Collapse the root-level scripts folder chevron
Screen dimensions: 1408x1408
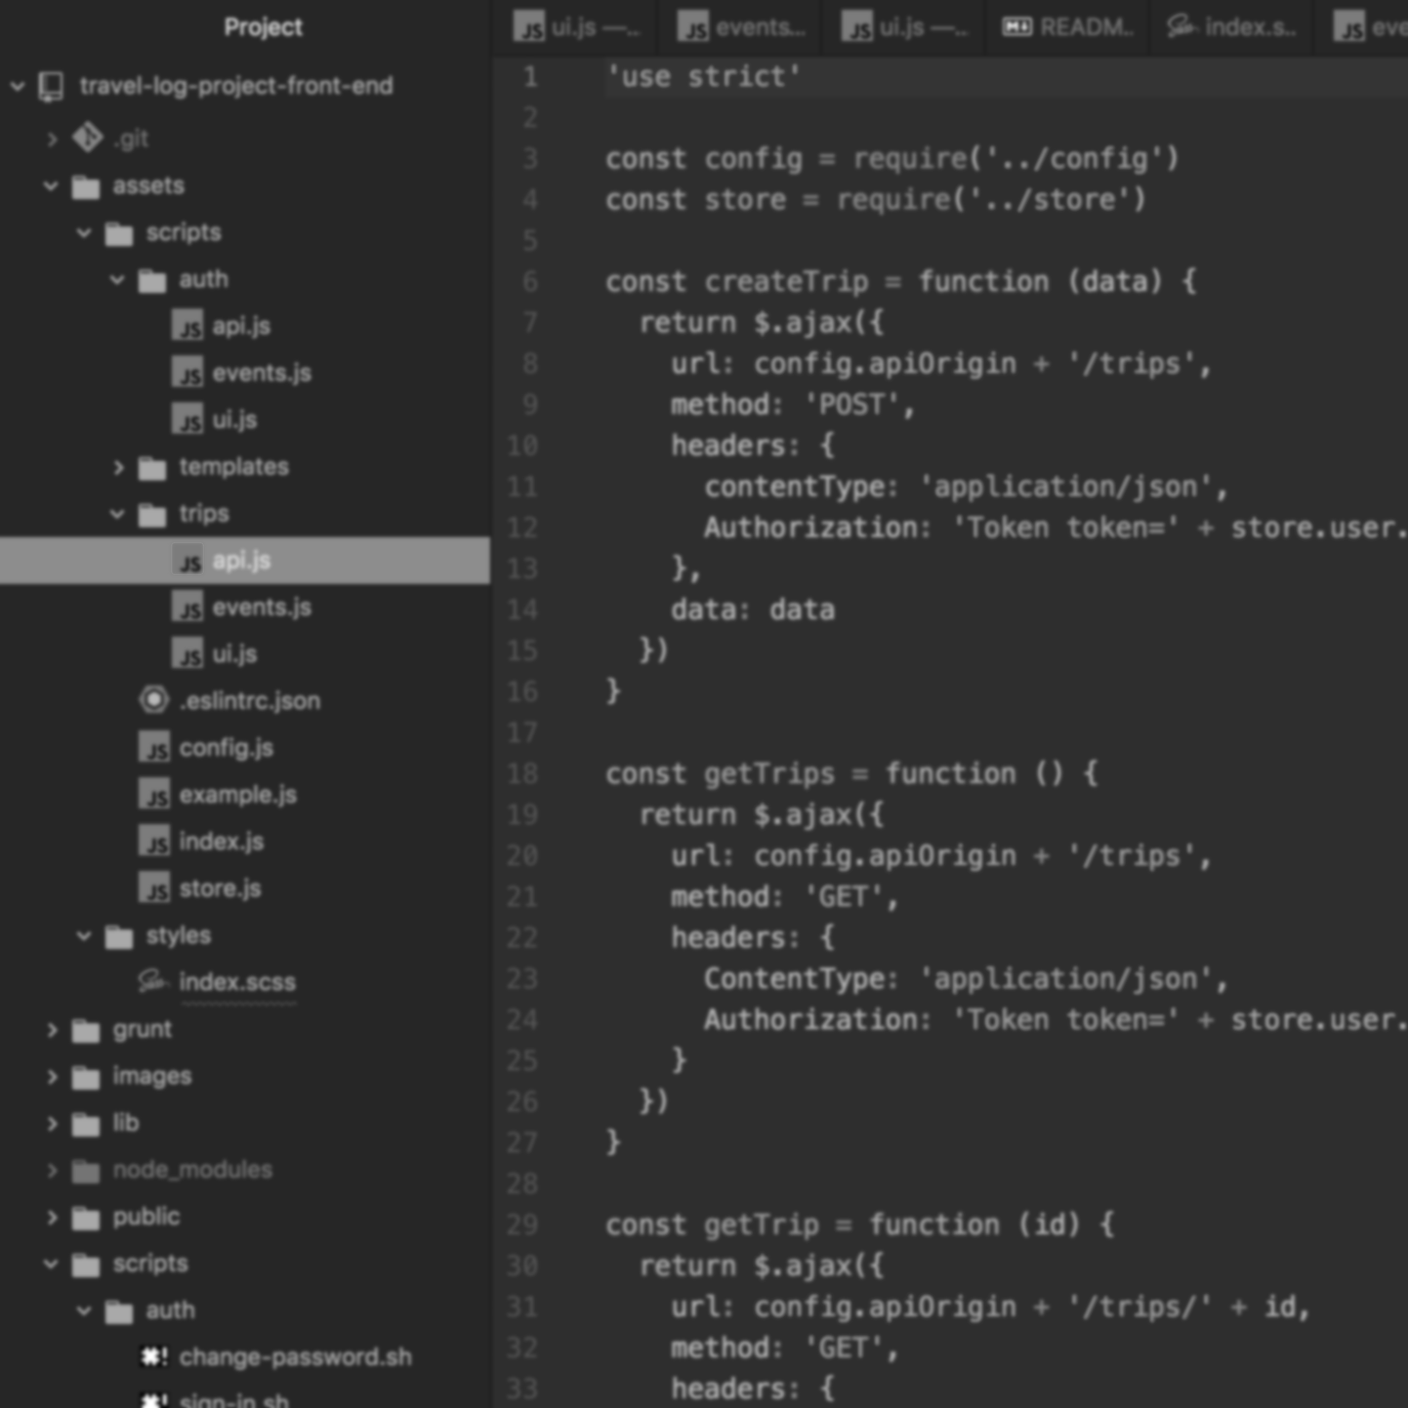tap(51, 1263)
